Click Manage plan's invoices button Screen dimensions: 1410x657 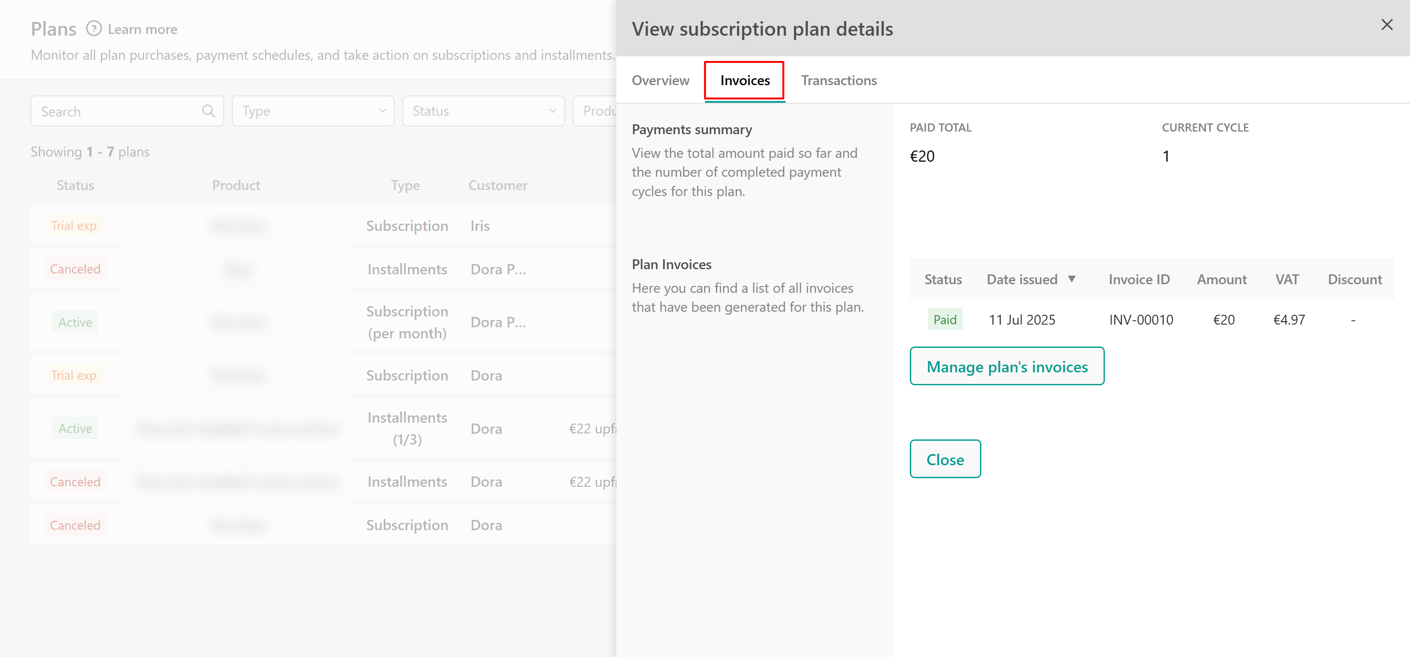(1007, 366)
